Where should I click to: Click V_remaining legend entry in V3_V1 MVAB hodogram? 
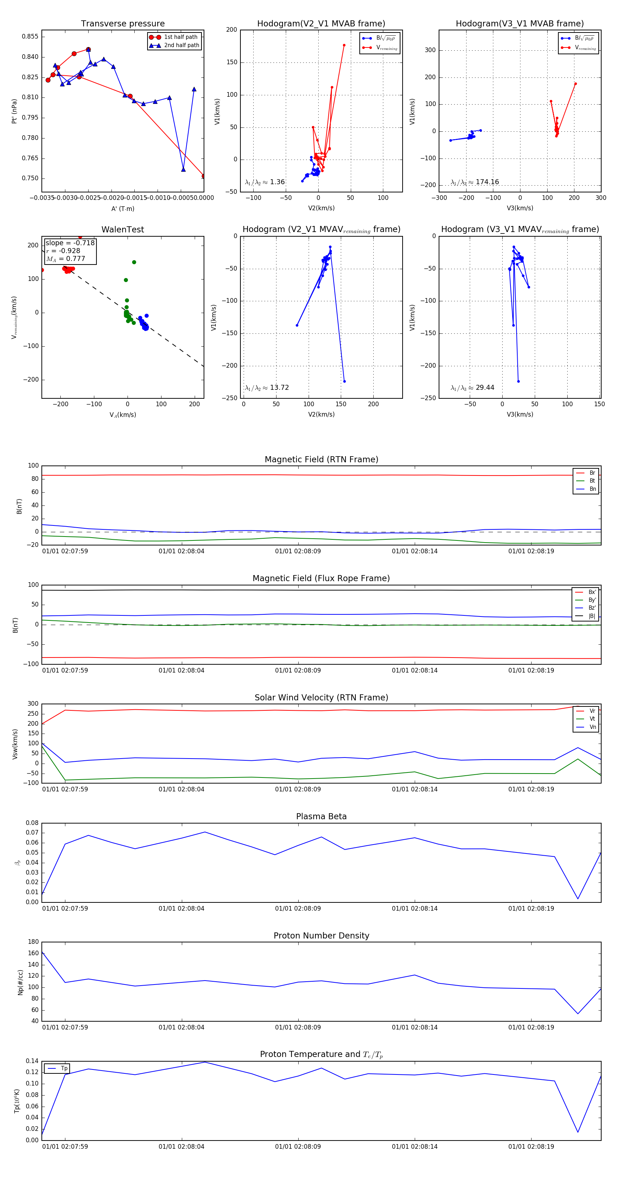click(578, 47)
